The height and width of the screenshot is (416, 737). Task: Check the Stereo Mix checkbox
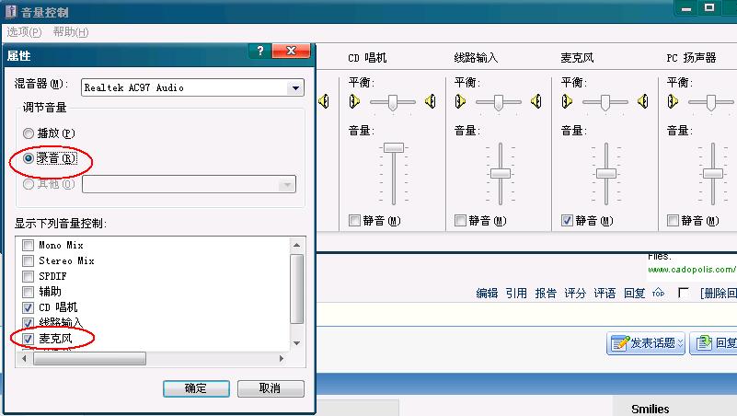[29, 260]
